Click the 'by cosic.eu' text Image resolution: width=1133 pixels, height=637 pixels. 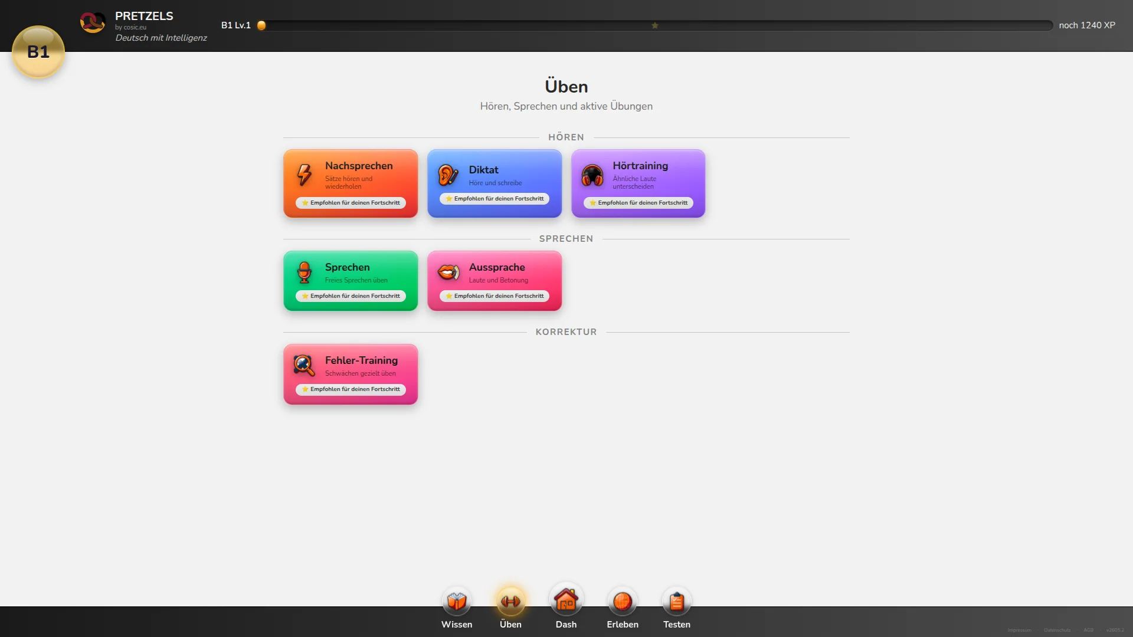130,27
